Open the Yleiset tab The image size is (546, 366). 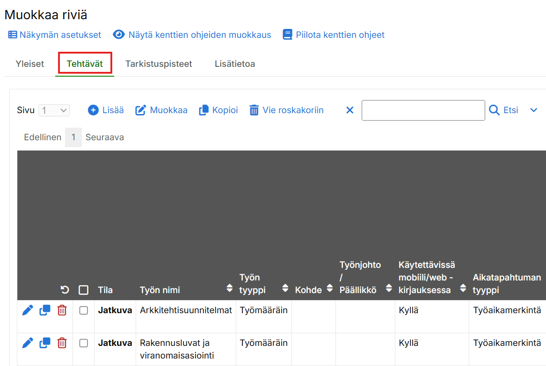coord(30,64)
